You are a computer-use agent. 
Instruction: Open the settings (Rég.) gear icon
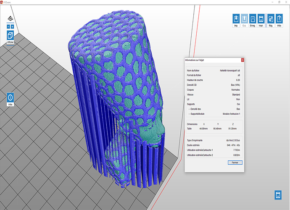[x=271, y=21]
